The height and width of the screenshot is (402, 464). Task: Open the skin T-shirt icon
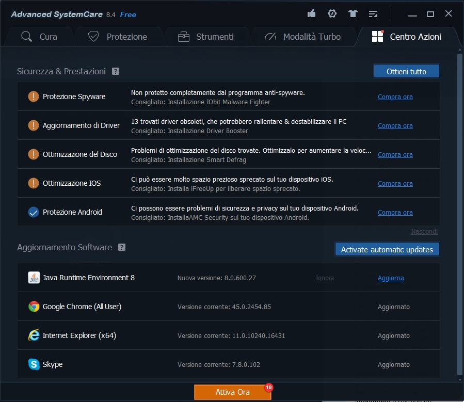point(353,13)
